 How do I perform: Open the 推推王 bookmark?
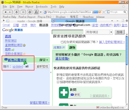point(74,17)
